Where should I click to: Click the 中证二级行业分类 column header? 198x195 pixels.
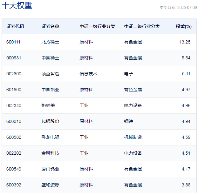(x=142, y=26)
